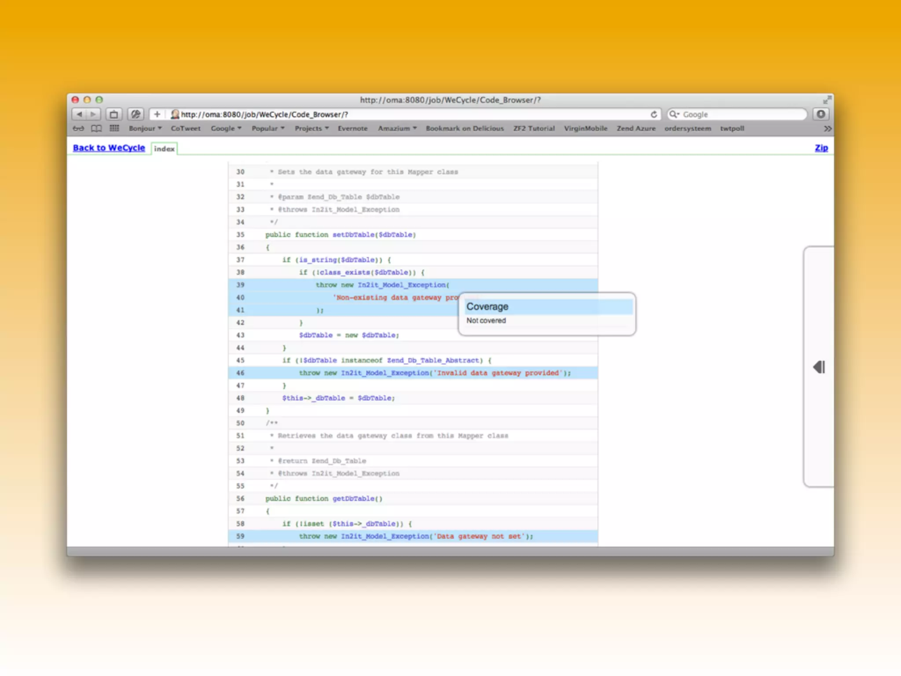The image size is (901, 676).
Task: Click the Zip download link
Action: tap(821, 148)
